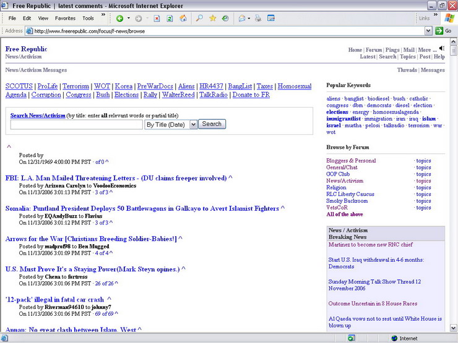This screenshot has width=458, height=343.
Task: Click the vertical scrollbar up arrow
Action: [x=453, y=41]
